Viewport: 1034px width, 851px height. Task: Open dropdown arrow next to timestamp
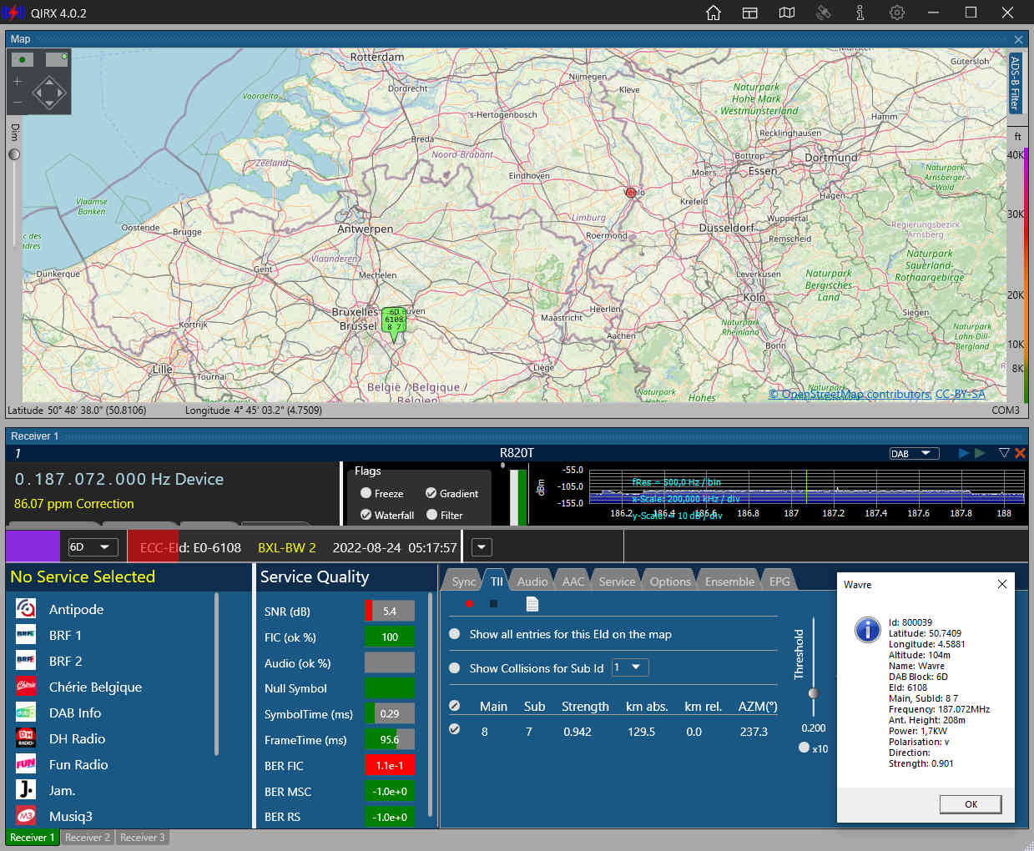pos(482,547)
